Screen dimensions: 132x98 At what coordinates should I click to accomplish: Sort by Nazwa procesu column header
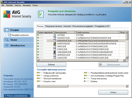point(64,32)
